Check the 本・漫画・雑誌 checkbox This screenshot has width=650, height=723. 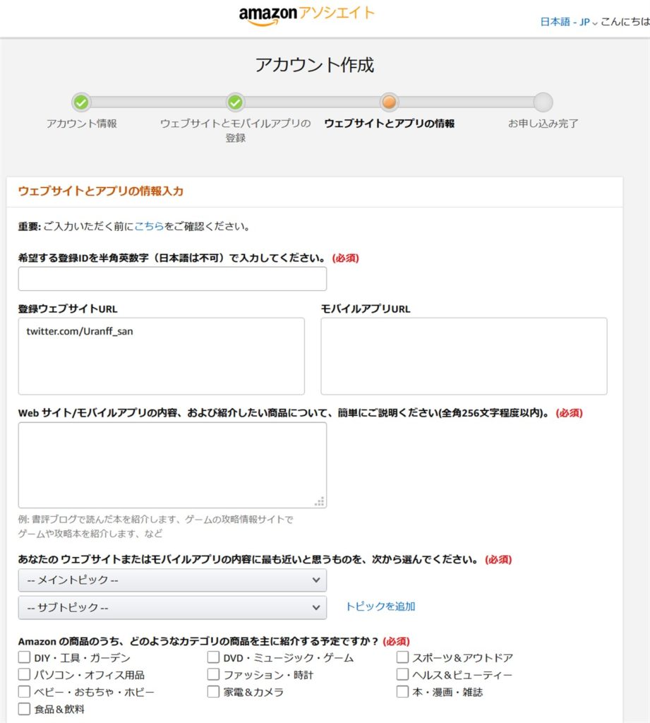pos(402,691)
